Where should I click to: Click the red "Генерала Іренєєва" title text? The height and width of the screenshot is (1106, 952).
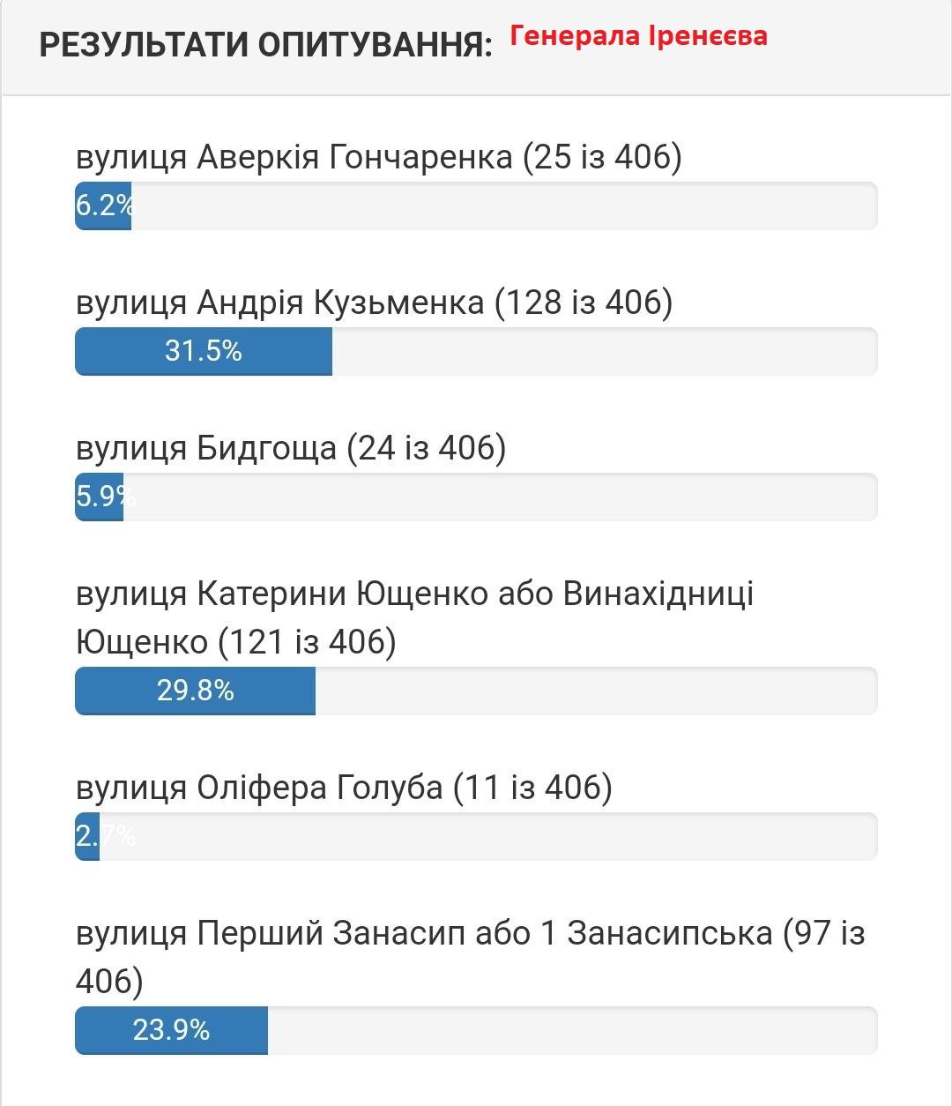[638, 36]
